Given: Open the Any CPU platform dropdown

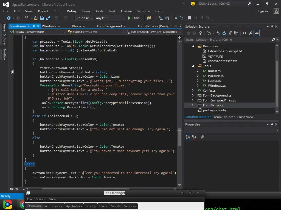Looking at the screenshot, I should pyautogui.click(x=110, y=18).
